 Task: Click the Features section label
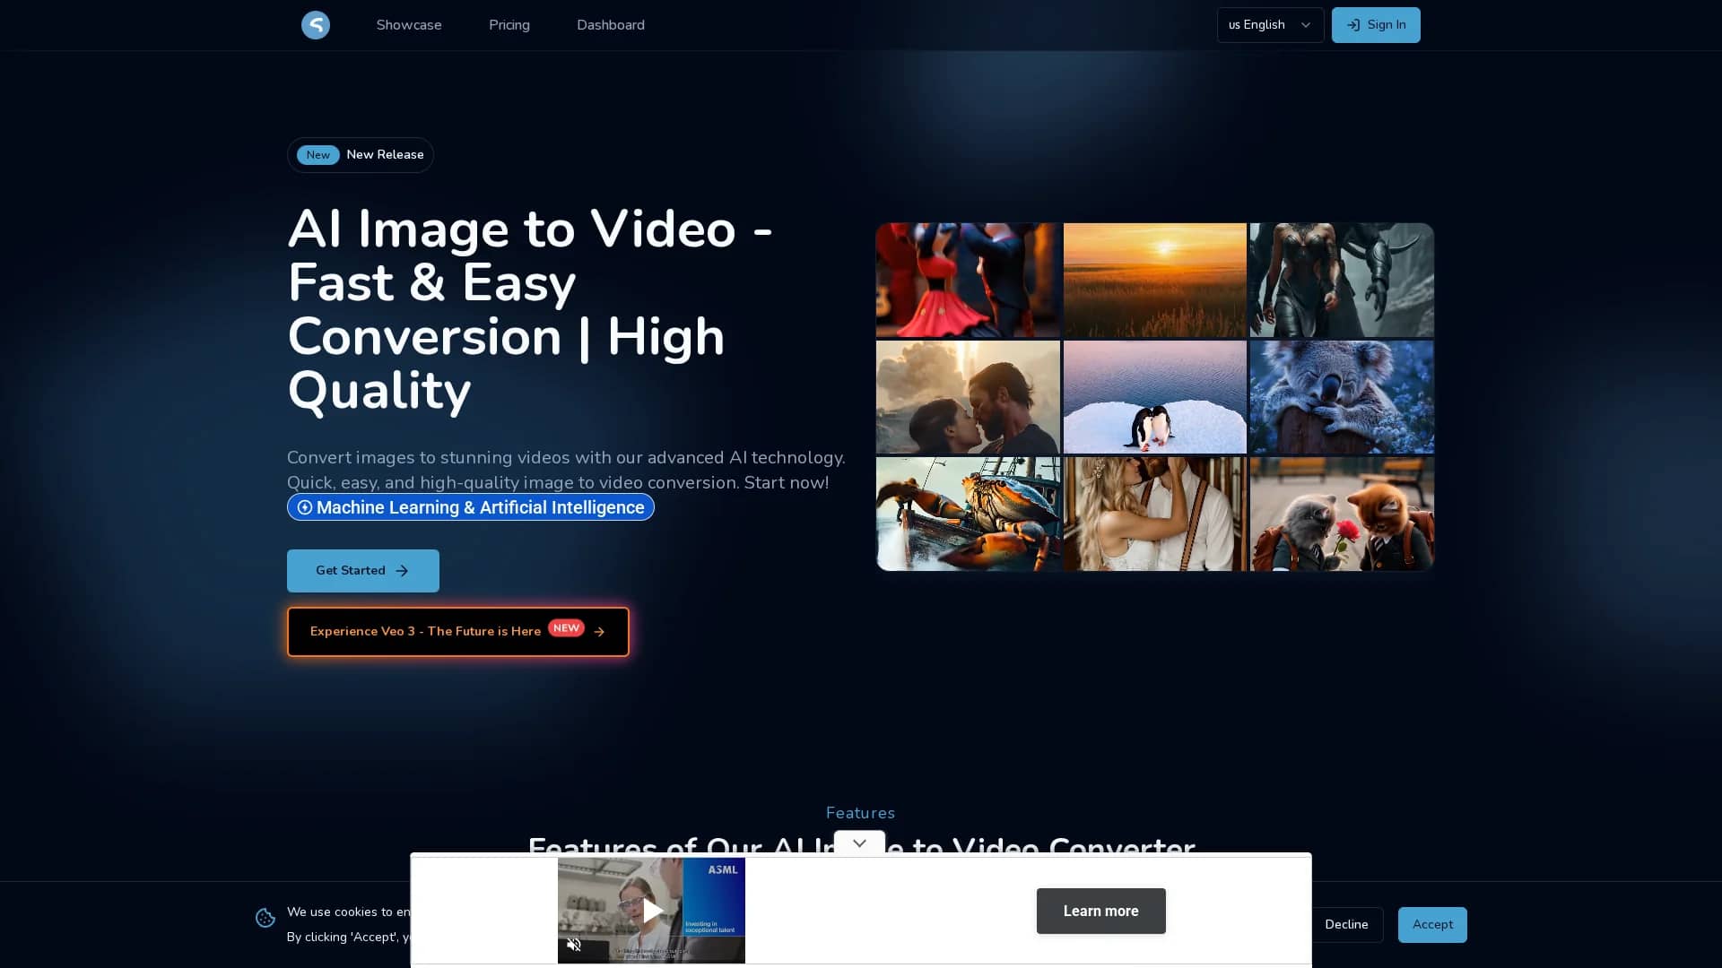(x=860, y=813)
